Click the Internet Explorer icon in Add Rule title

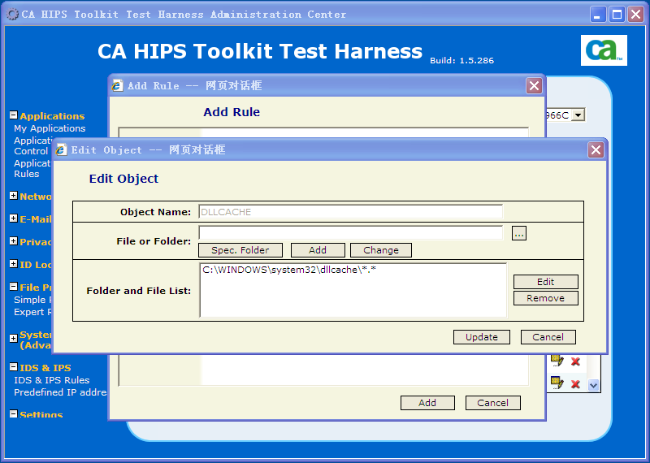117,86
